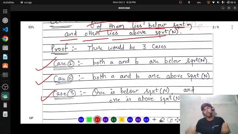This screenshot has width=238, height=134.
Task: Click the handwritten 'Case 3' heading
Action: (x=64, y=93)
